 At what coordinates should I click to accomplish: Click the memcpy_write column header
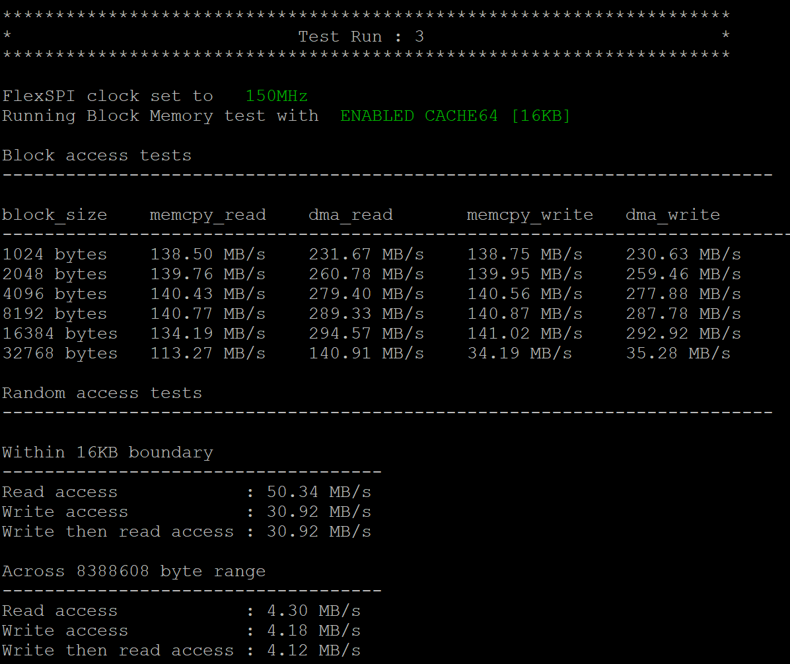(530, 215)
